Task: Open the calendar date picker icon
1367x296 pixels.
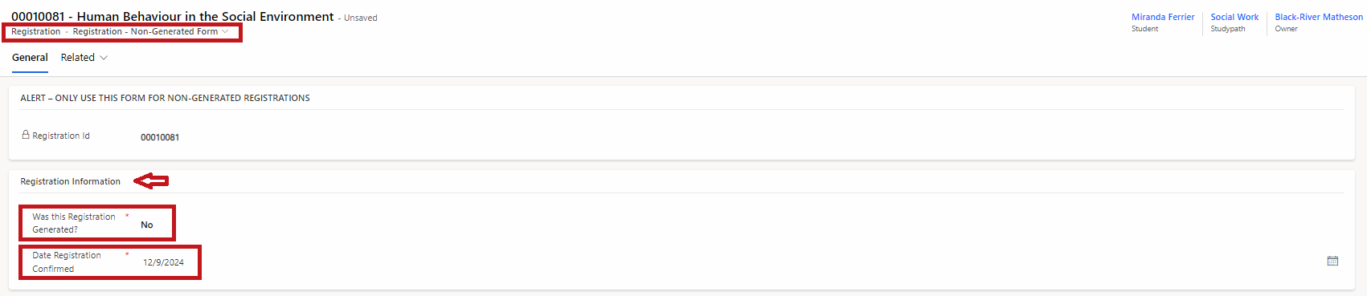Action: tap(1332, 262)
